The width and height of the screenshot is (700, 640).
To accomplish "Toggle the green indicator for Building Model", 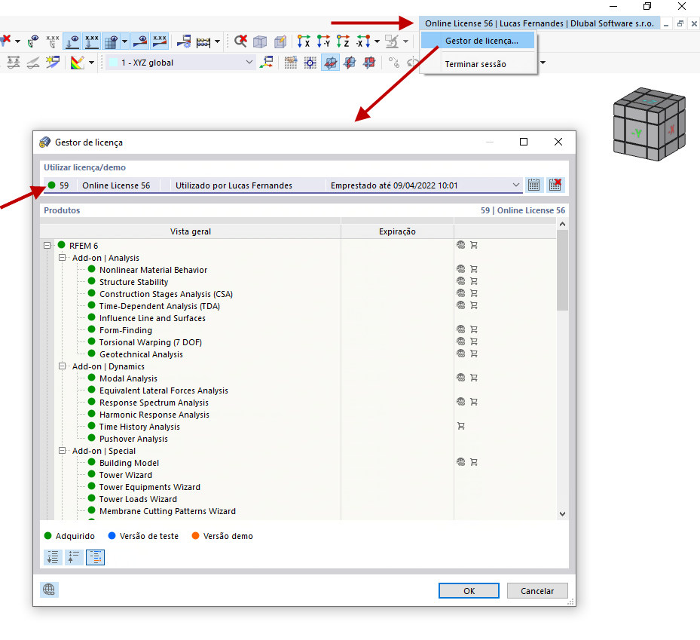I will [90, 463].
